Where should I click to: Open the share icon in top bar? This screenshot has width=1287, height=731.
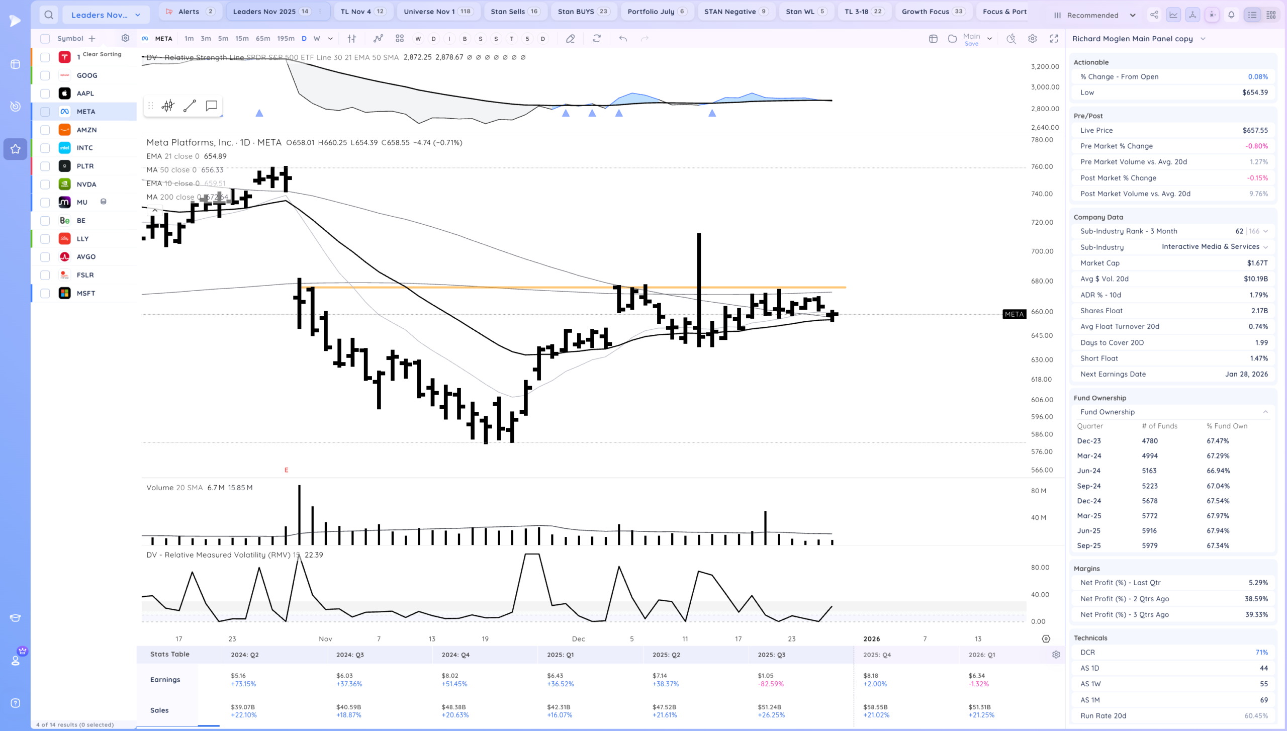point(1154,15)
